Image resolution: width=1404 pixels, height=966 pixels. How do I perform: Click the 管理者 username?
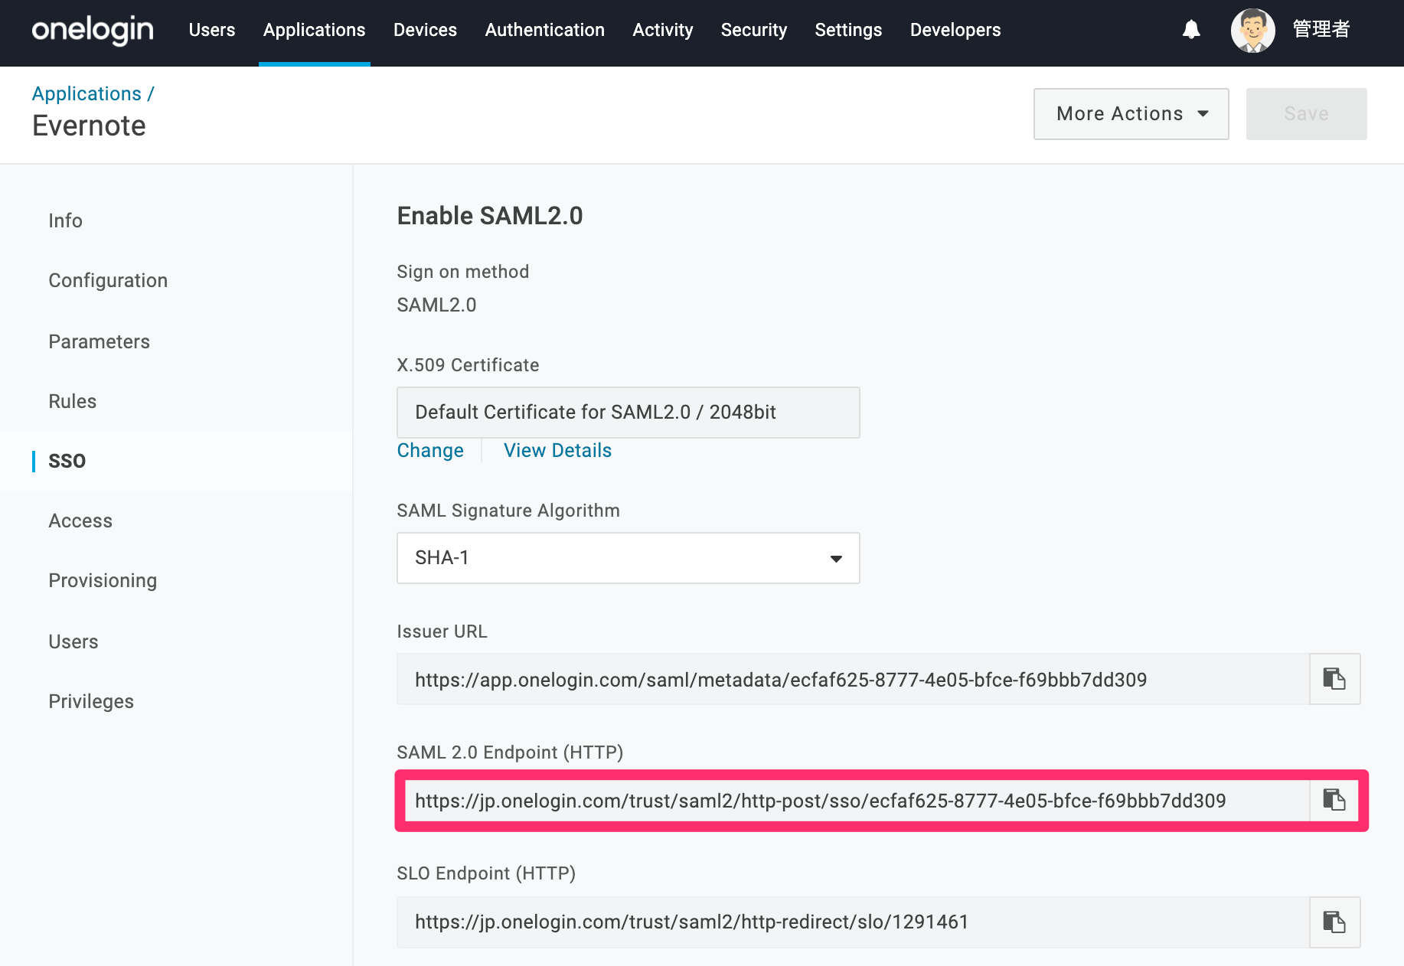pyautogui.click(x=1321, y=30)
